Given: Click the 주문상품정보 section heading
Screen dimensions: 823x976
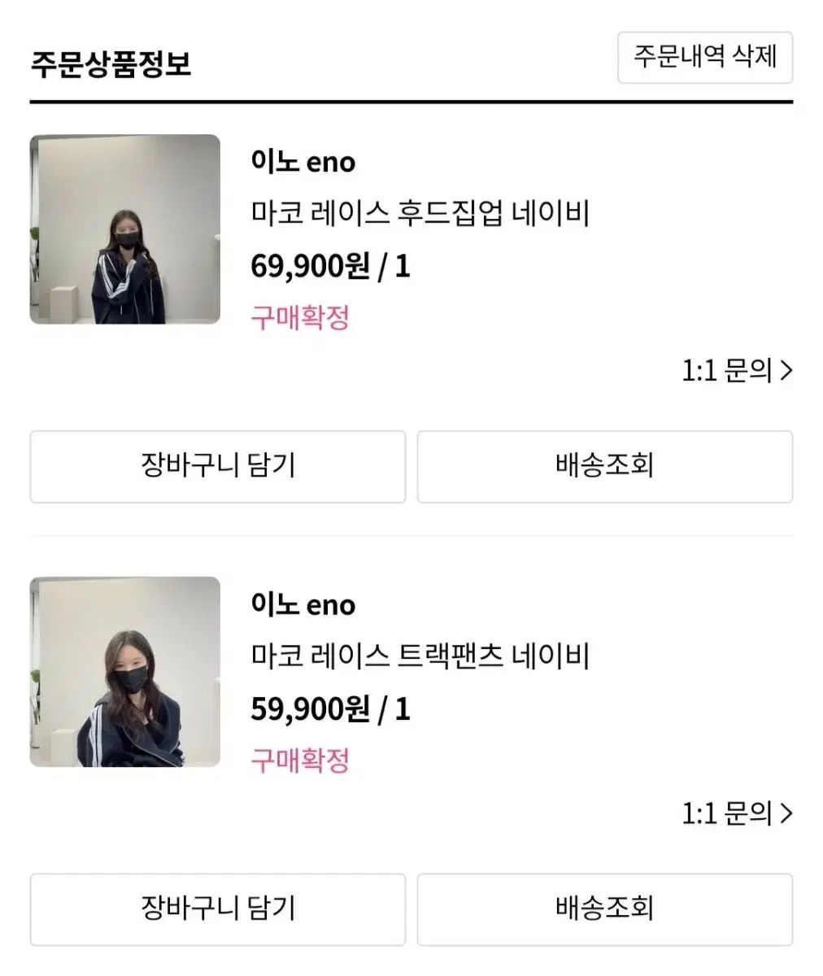Looking at the screenshot, I should [111, 63].
